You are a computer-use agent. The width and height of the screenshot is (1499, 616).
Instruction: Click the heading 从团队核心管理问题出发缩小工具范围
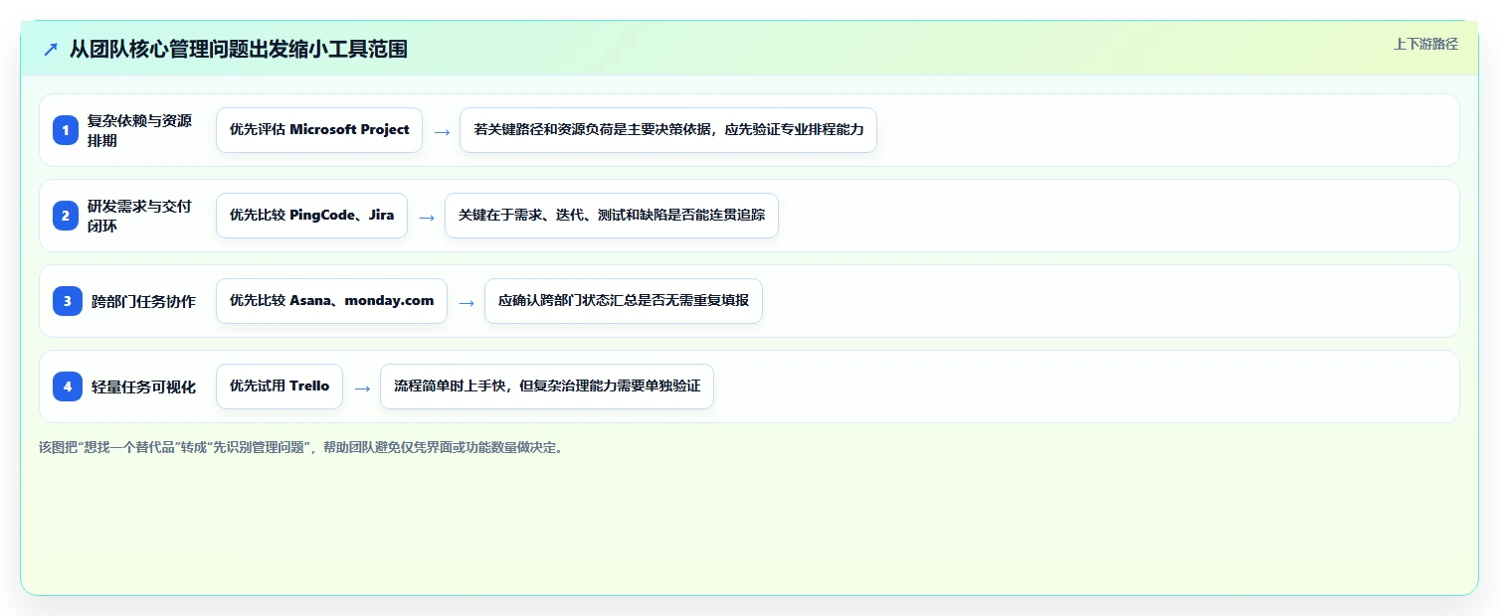(x=239, y=50)
